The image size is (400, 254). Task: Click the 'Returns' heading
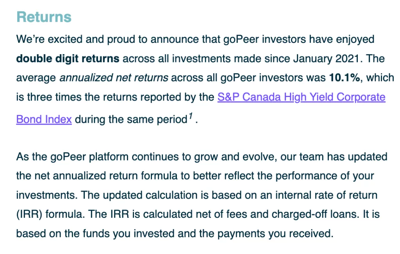point(44,17)
